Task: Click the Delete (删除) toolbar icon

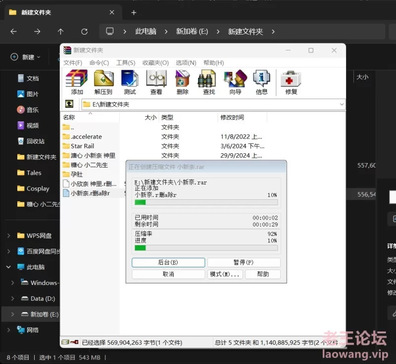Action: pos(182,82)
